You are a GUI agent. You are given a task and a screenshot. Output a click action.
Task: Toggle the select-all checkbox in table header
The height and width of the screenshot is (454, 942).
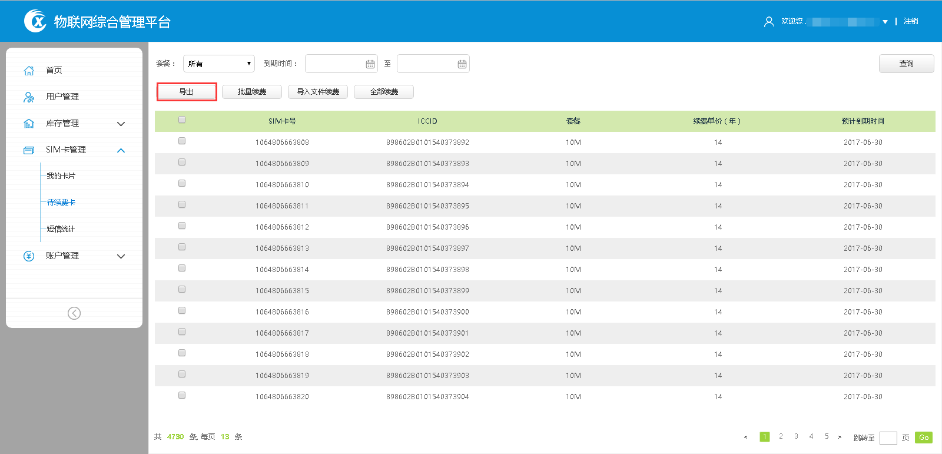(182, 120)
